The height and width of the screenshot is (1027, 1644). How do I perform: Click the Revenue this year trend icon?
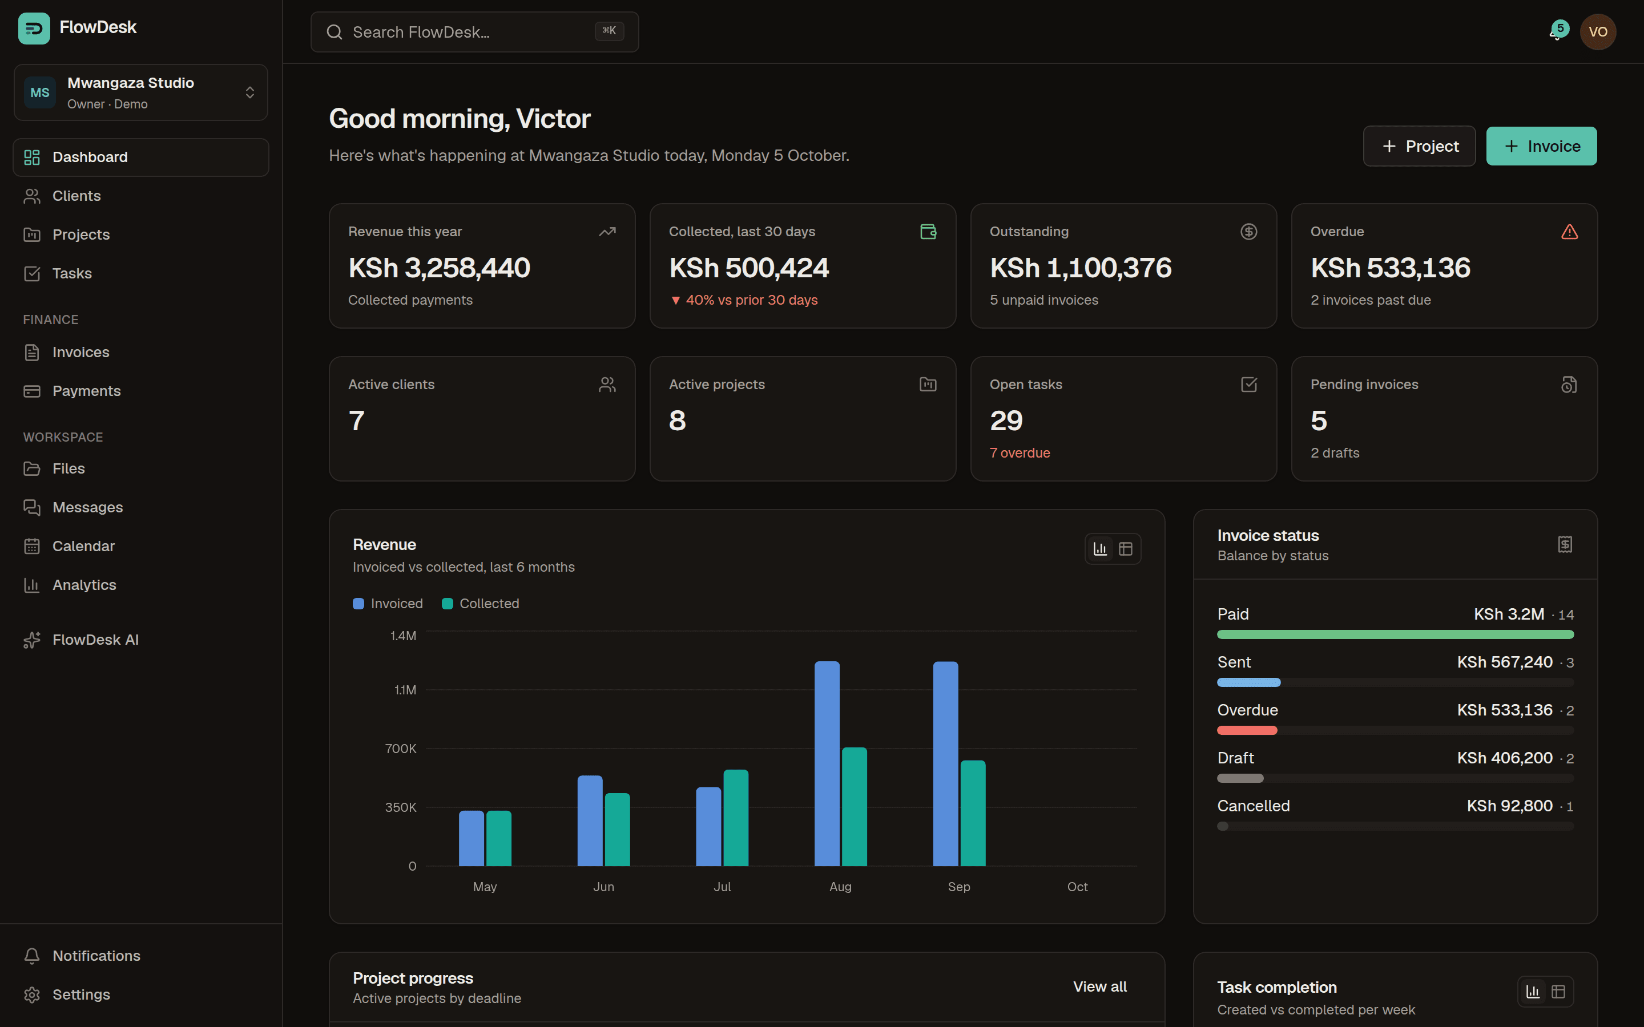pos(607,232)
